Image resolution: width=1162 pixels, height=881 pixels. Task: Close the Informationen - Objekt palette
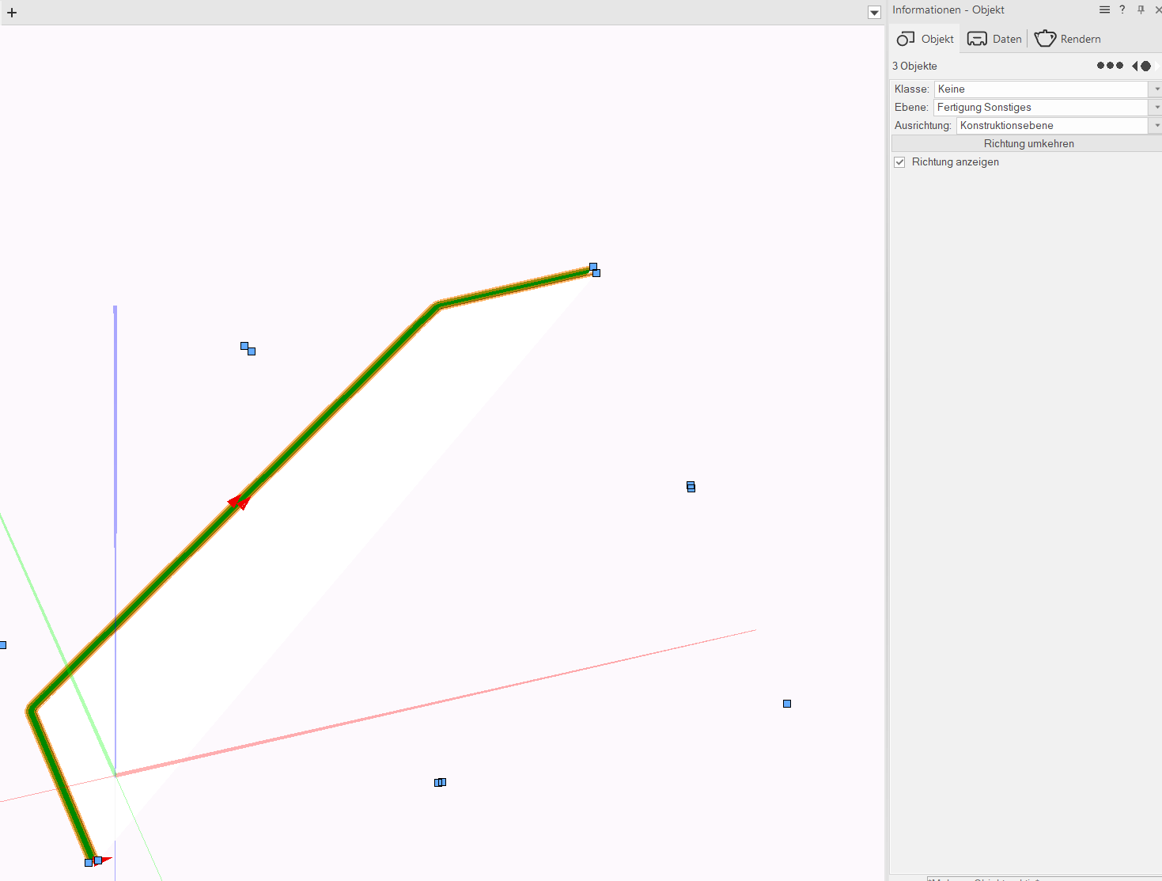point(1158,9)
